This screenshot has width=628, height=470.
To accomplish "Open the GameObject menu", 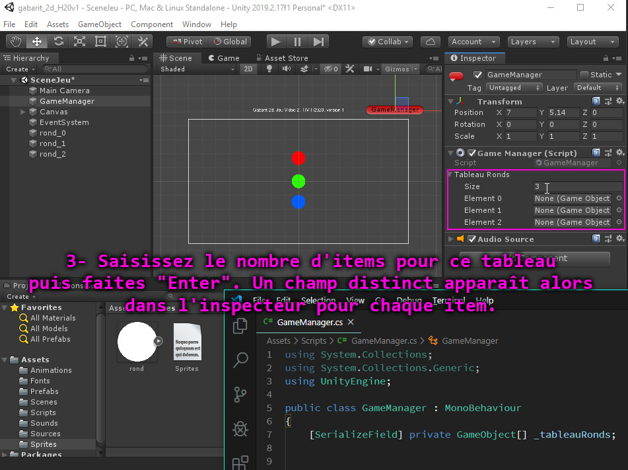I will pyautogui.click(x=100, y=24).
